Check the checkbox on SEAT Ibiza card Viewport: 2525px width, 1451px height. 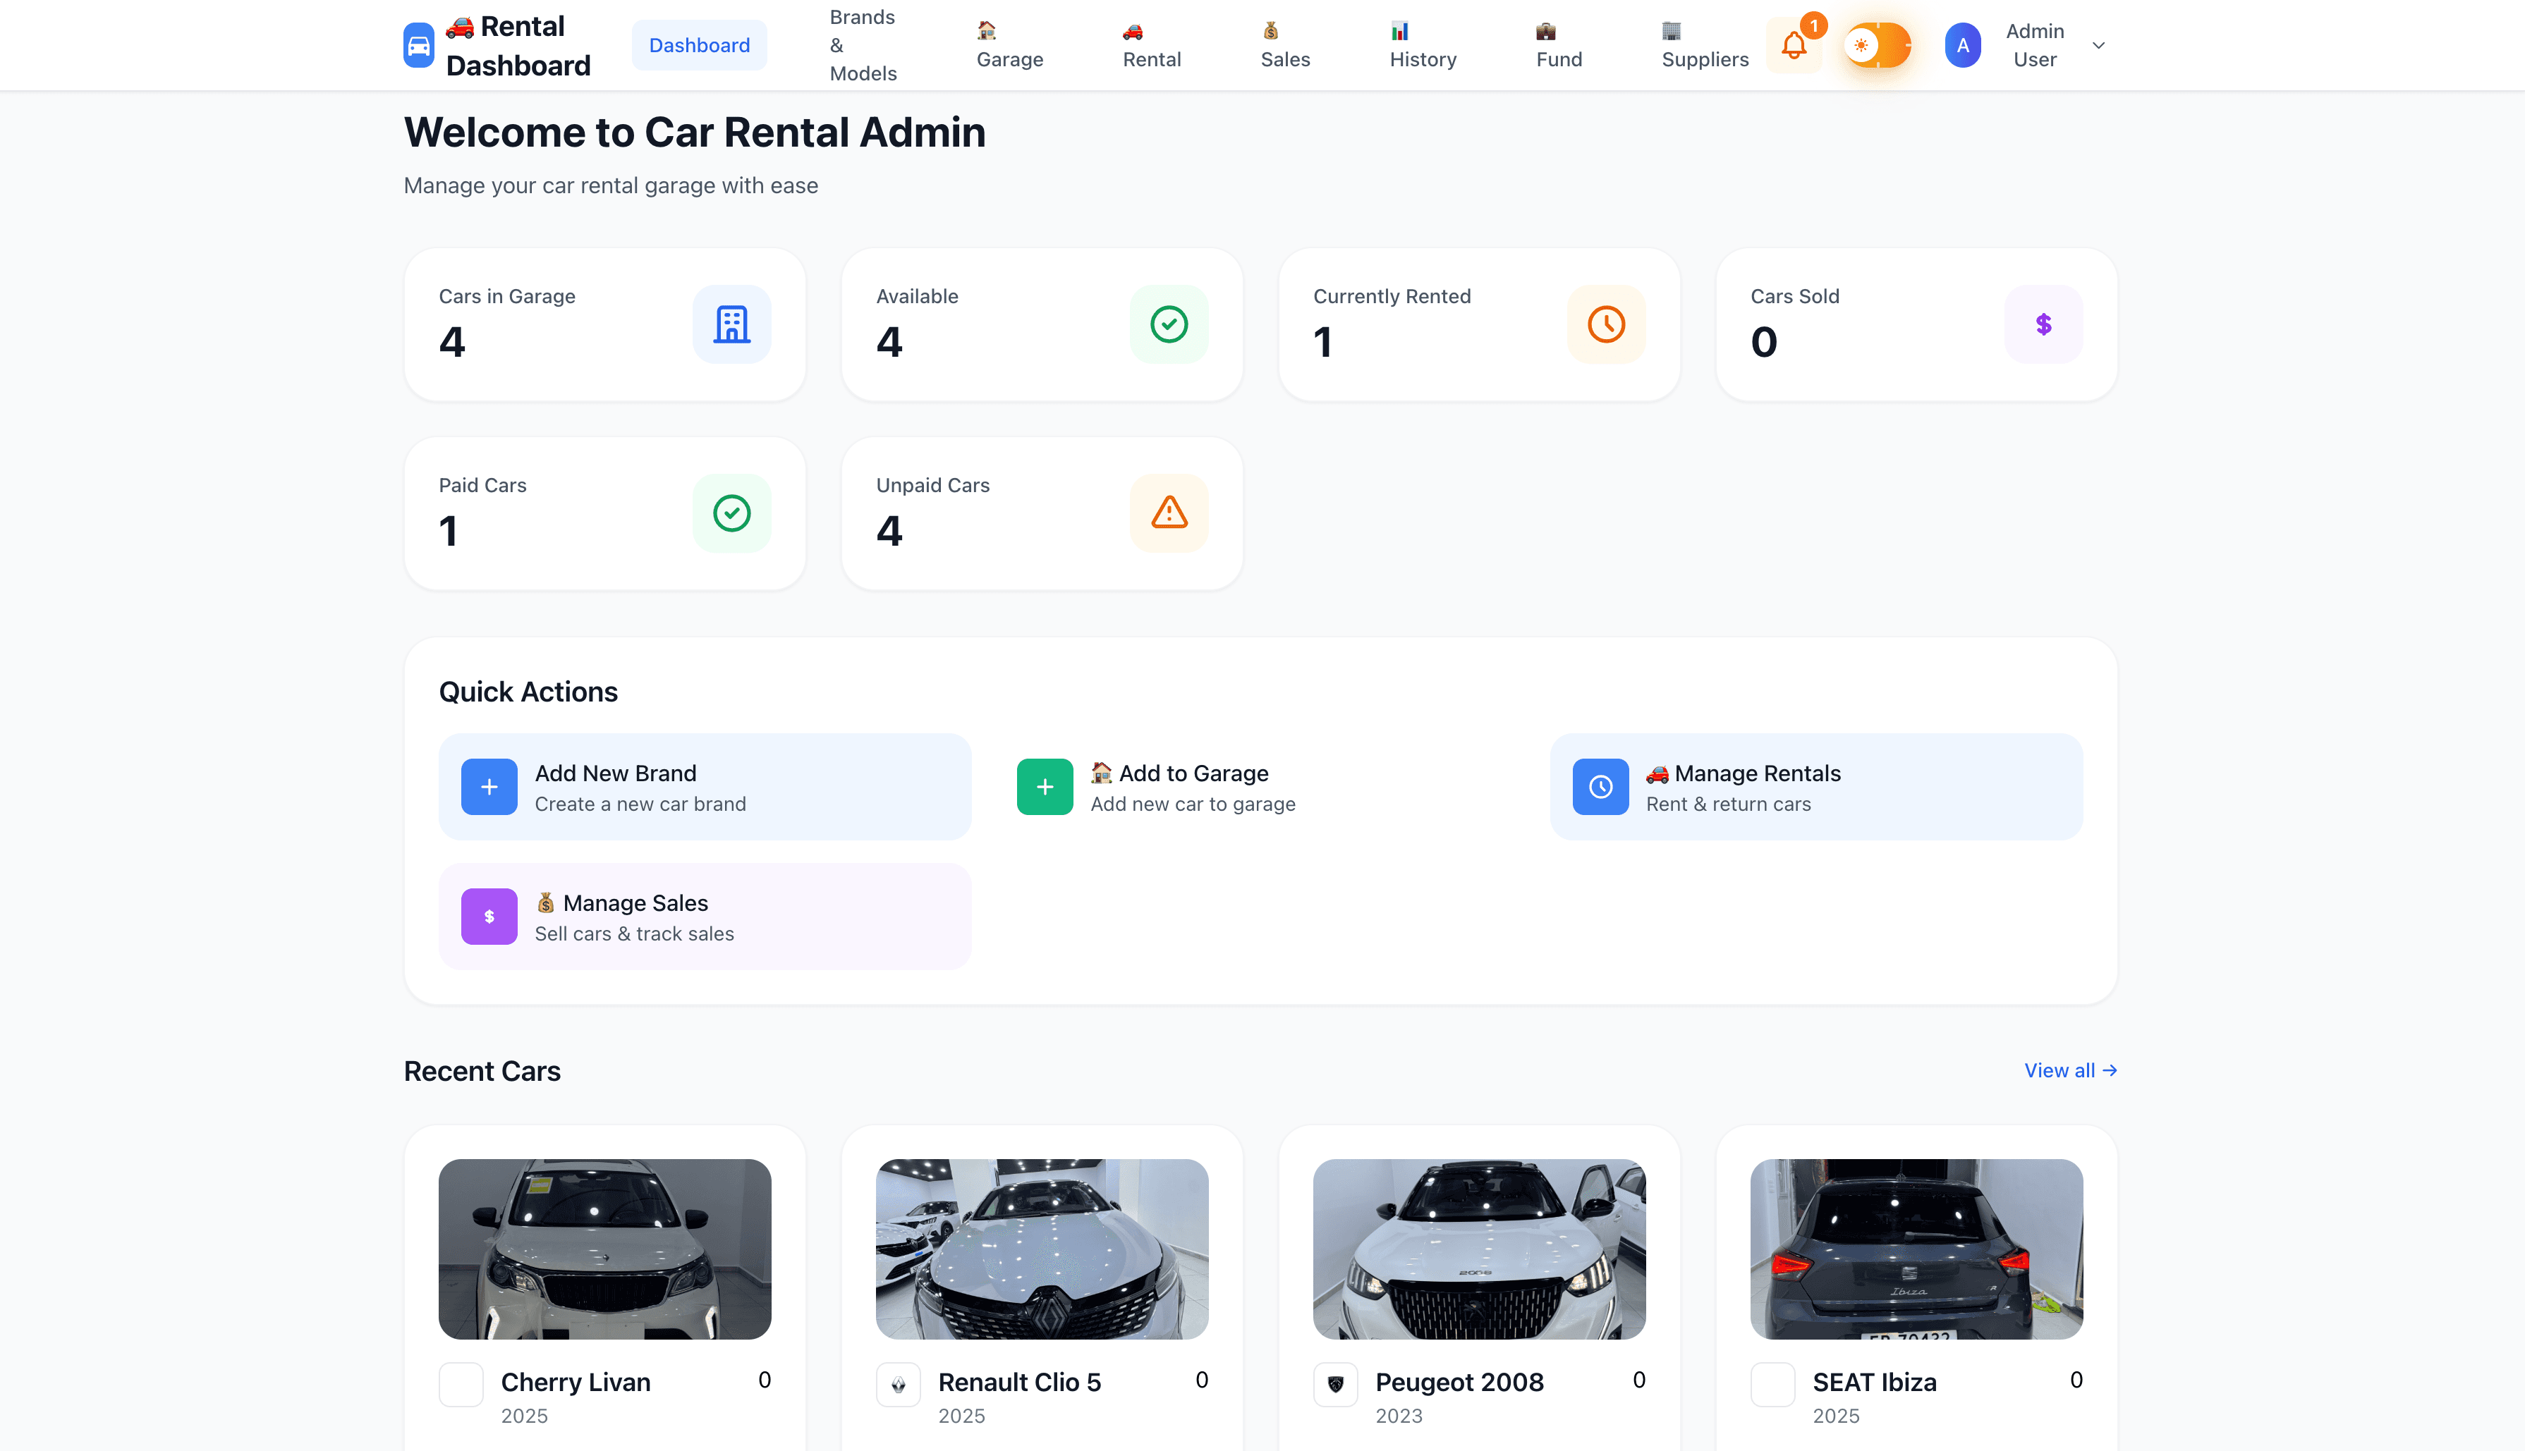[x=1772, y=1383]
